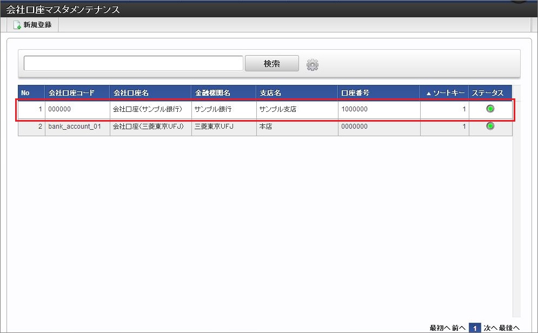Select row number 2 cell

click(x=31, y=126)
